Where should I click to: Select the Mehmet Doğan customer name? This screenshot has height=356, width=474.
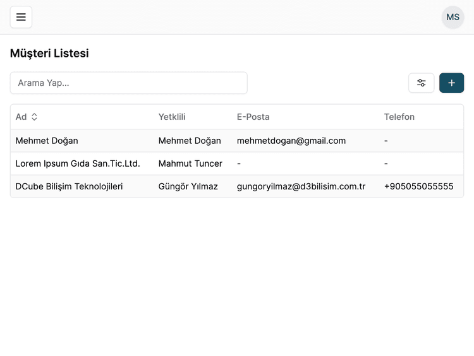47,141
